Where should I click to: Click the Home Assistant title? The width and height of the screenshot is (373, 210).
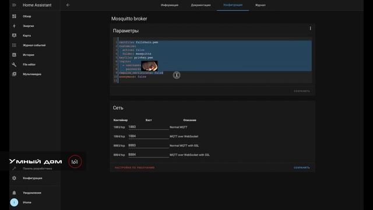37,5
